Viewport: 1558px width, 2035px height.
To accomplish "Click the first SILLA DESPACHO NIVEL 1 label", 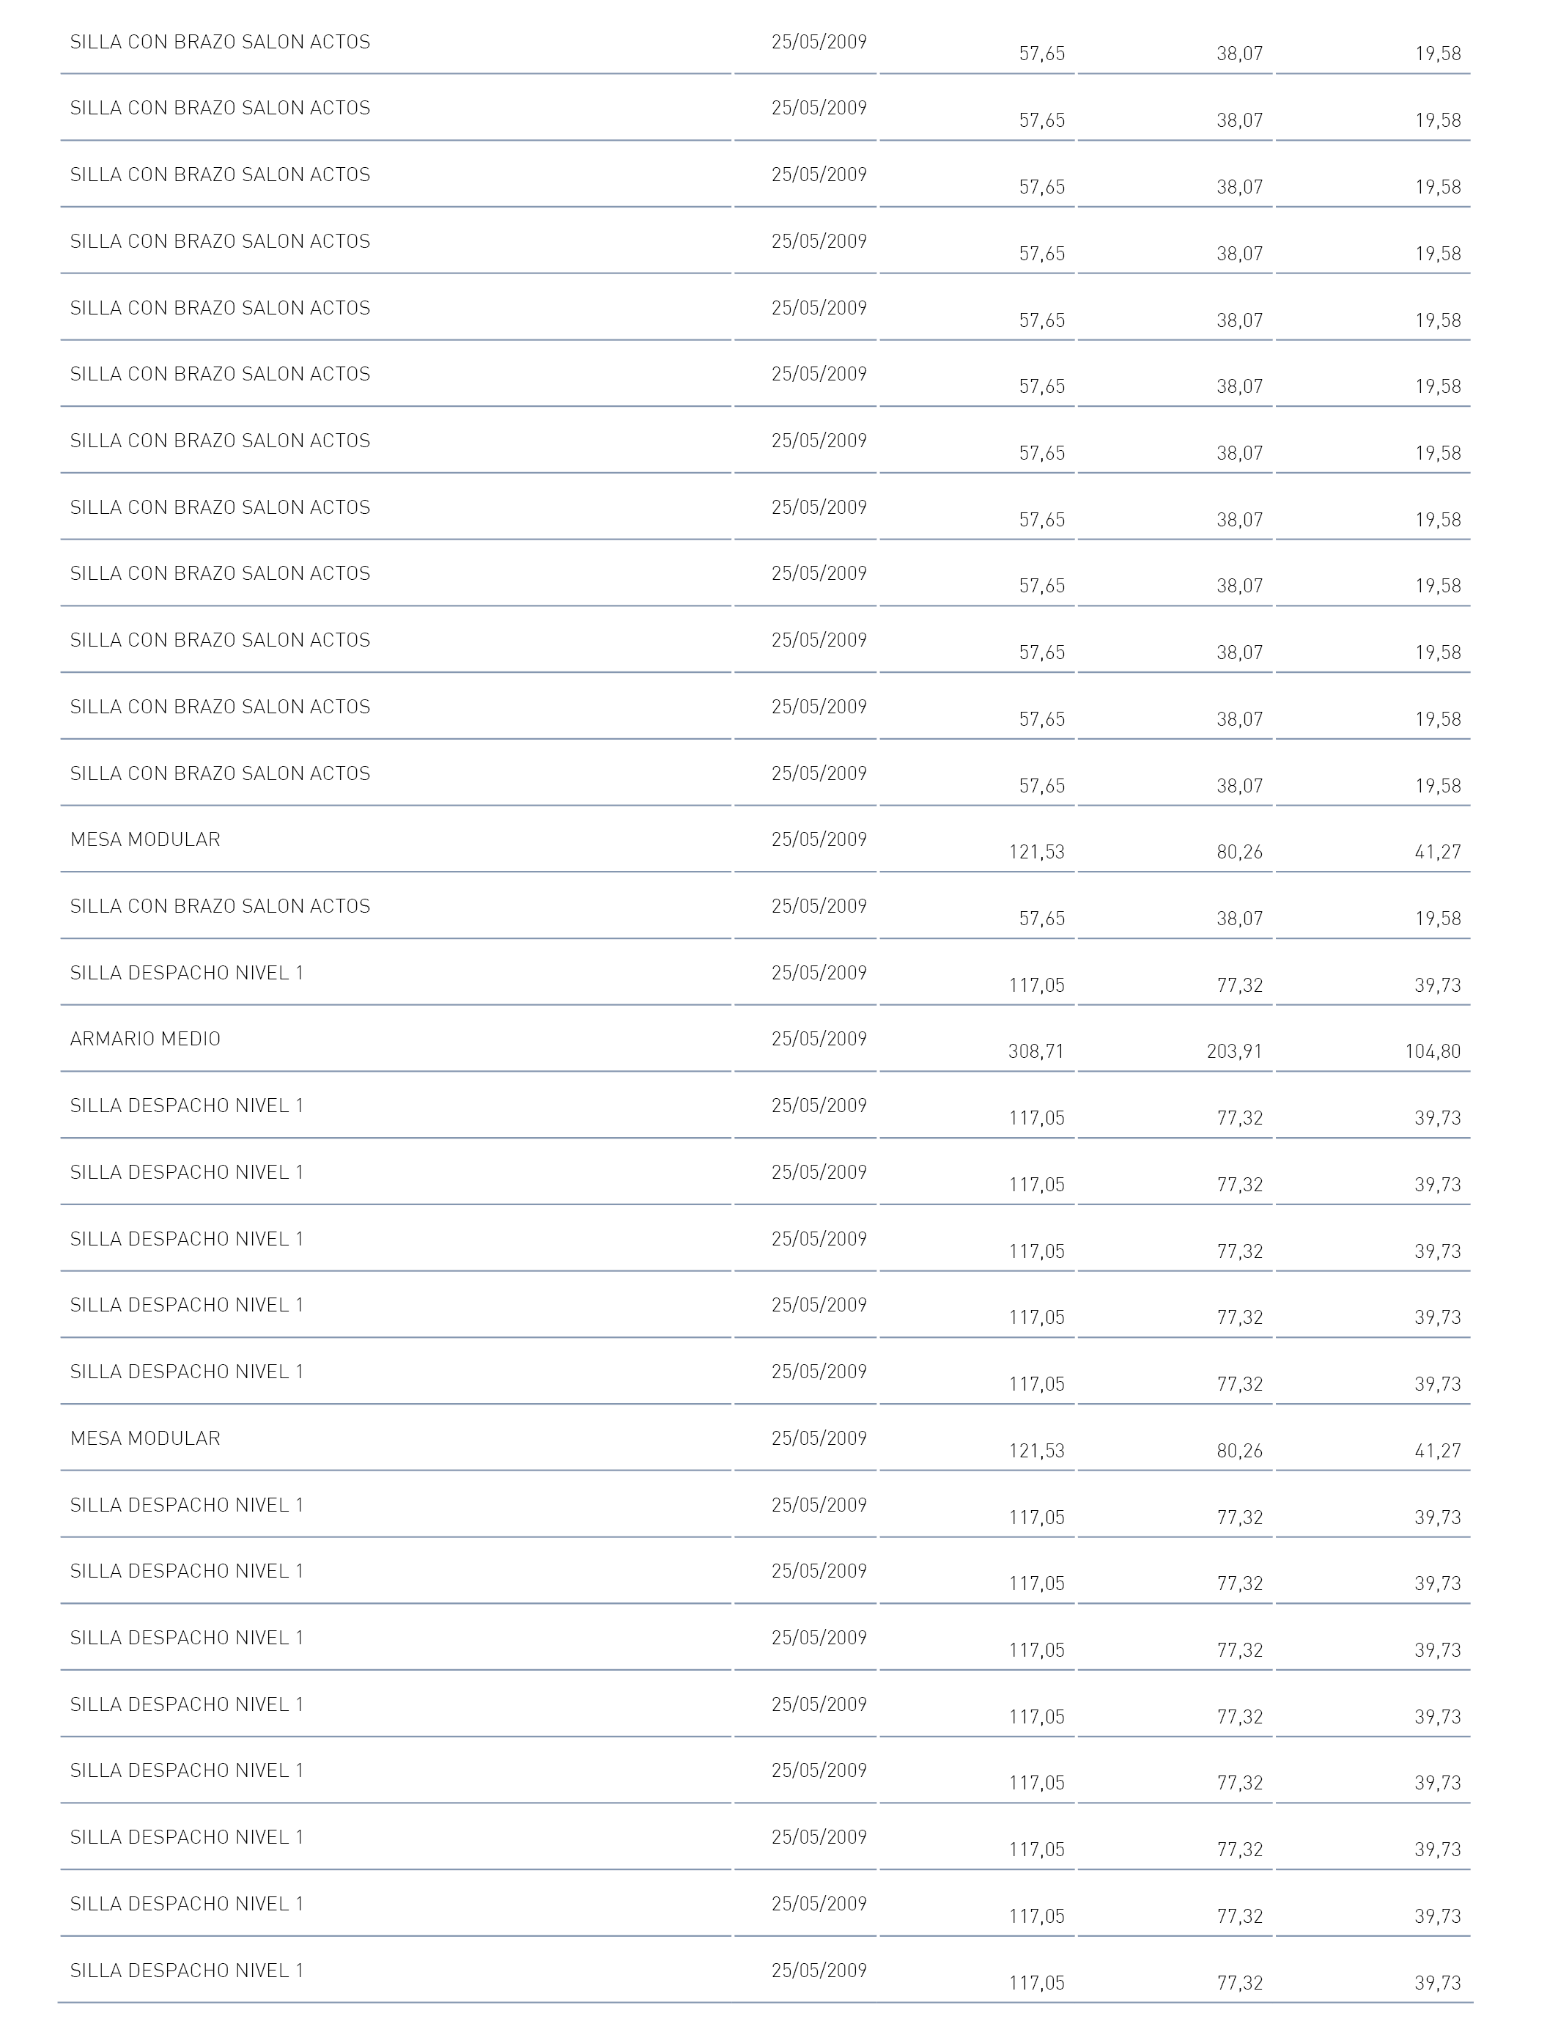I will click(188, 973).
